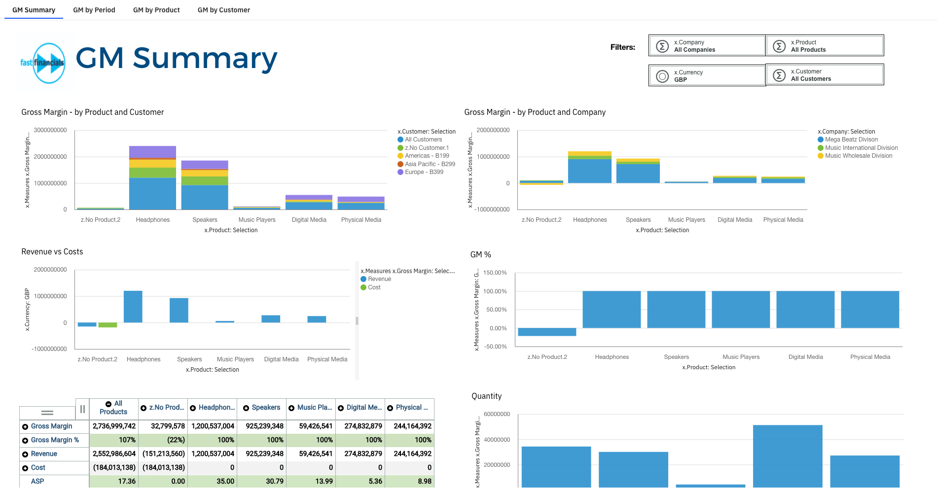937x488 pixels.
Task: Click the (22%) Gross Margin % cell
Action: [163, 440]
